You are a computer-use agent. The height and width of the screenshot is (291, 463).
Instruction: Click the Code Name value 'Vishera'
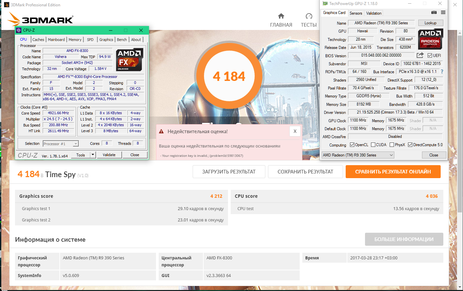(x=61, y=57)
